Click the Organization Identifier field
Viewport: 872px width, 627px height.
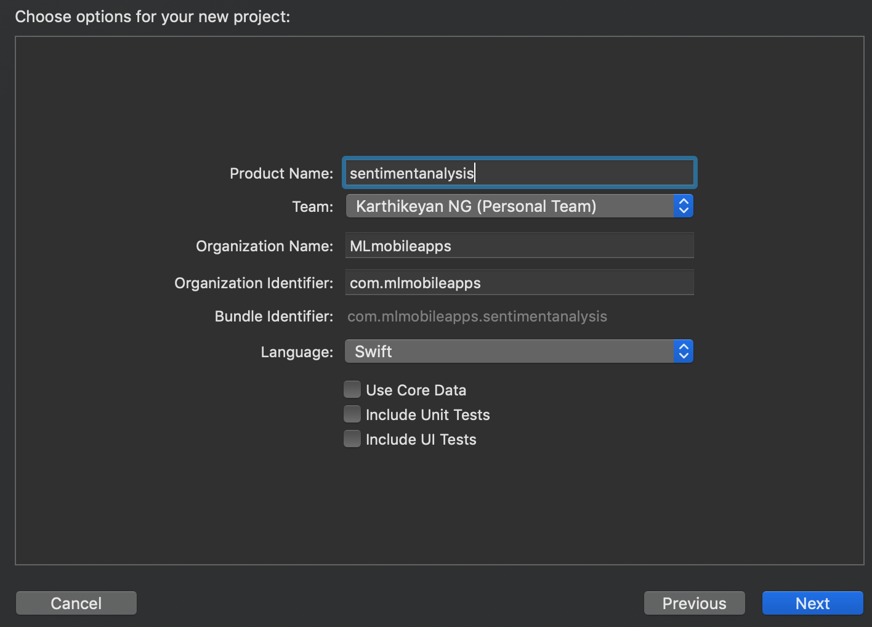[x=519, y=283]
